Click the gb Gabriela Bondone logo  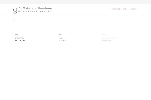point(32,10)
